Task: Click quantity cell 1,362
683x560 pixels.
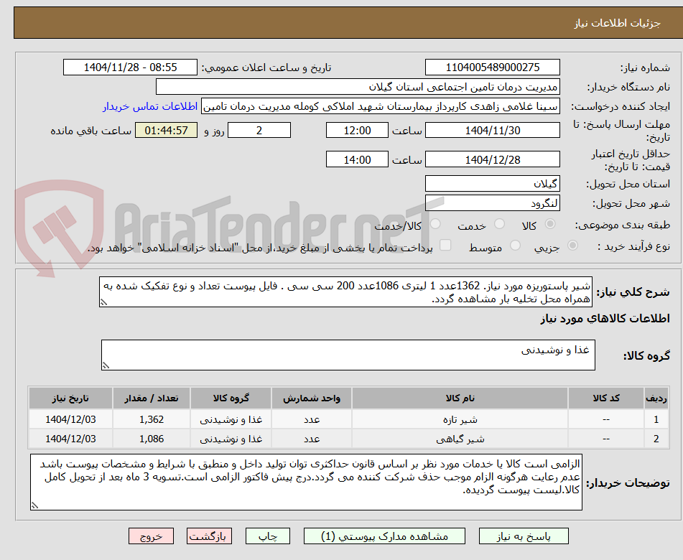Action: 151,419
